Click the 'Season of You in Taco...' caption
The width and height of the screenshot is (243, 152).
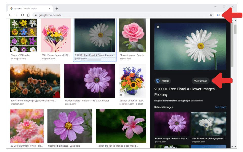tap(132, 101)
